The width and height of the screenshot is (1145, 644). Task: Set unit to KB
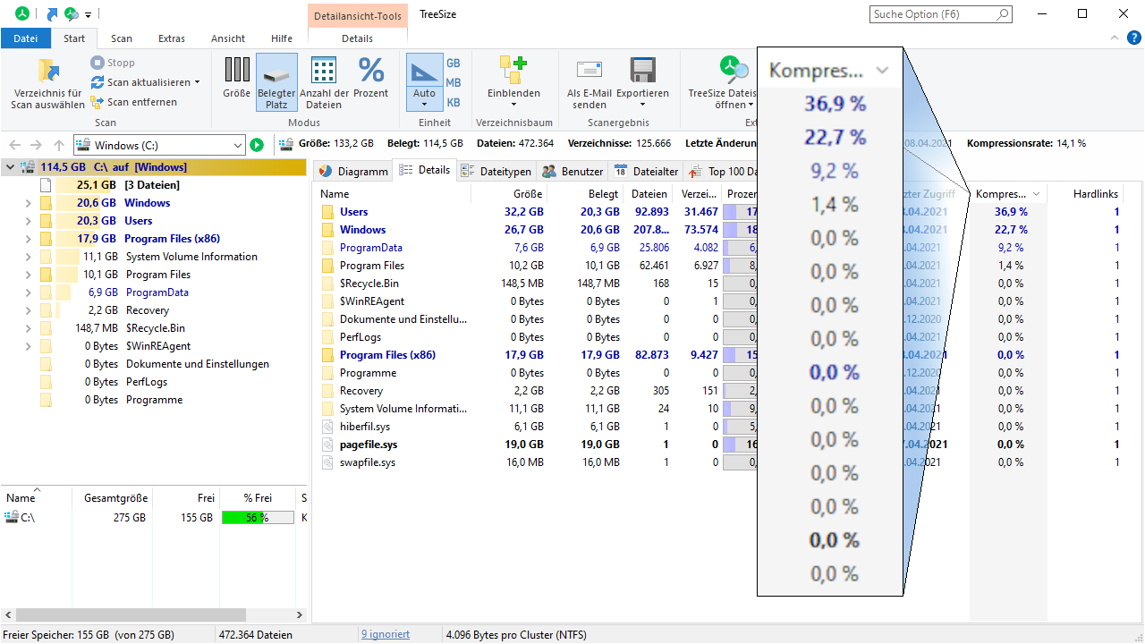(x=454, y=102)
